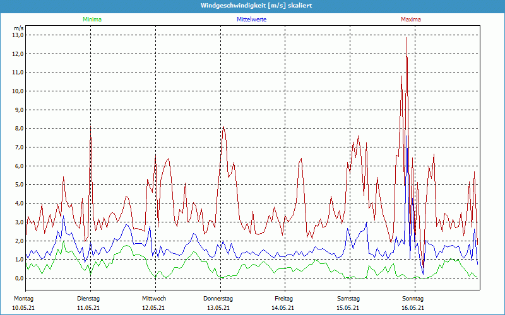Click the '12.05.21' date label
Screen dimensions: 505x315
click(x=153, y=308)
